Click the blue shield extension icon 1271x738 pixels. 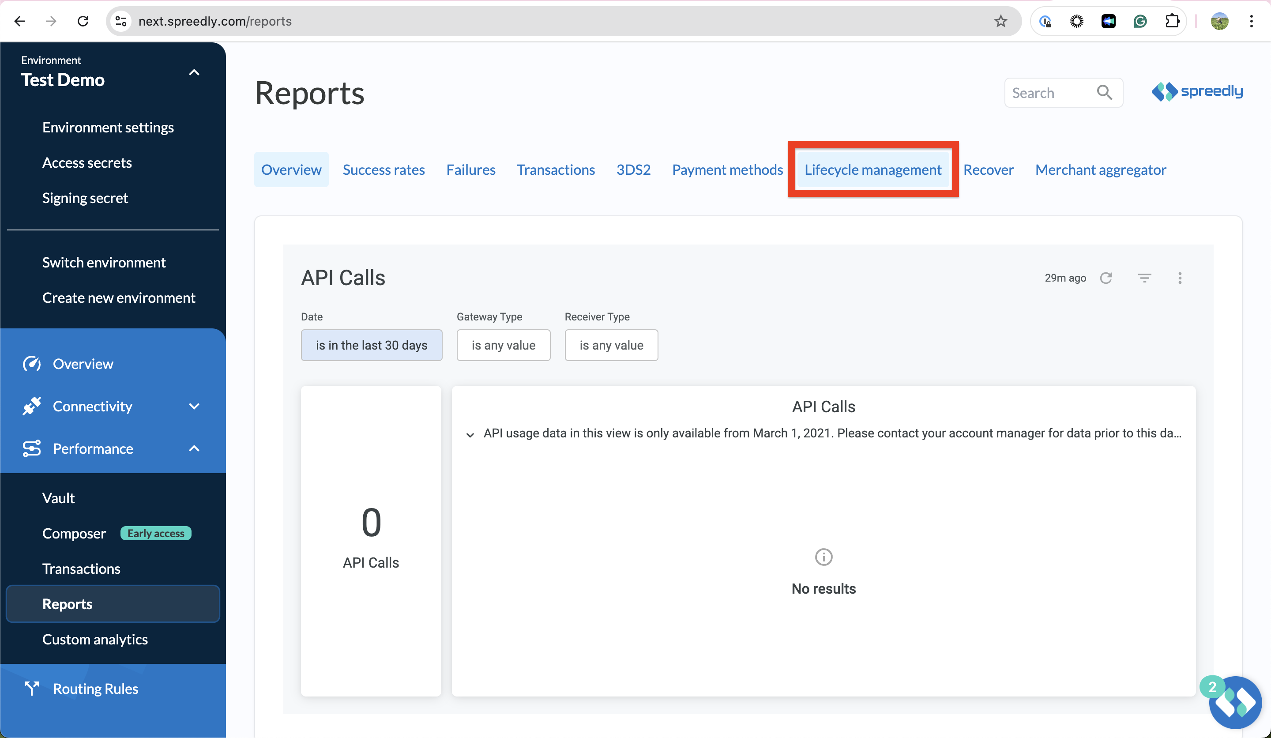pos(1045,21)
